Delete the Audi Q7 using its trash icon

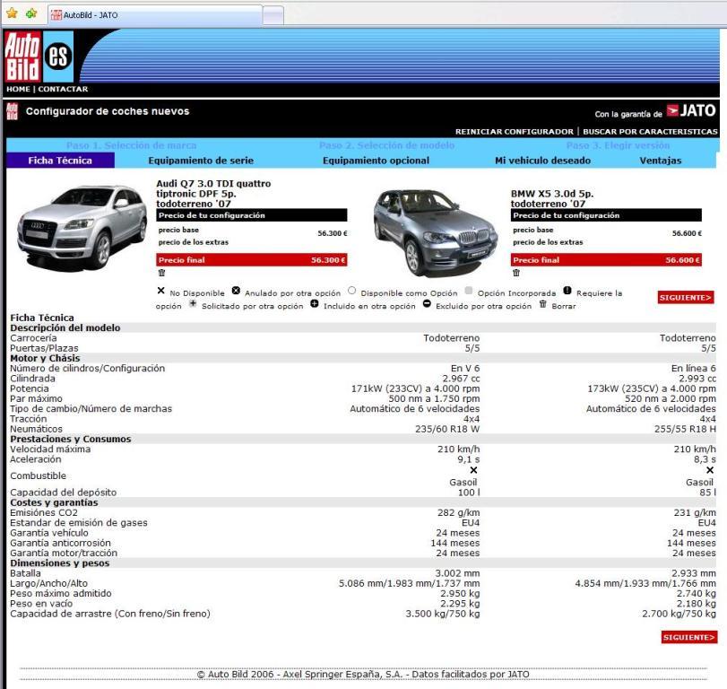pos(161,273)
